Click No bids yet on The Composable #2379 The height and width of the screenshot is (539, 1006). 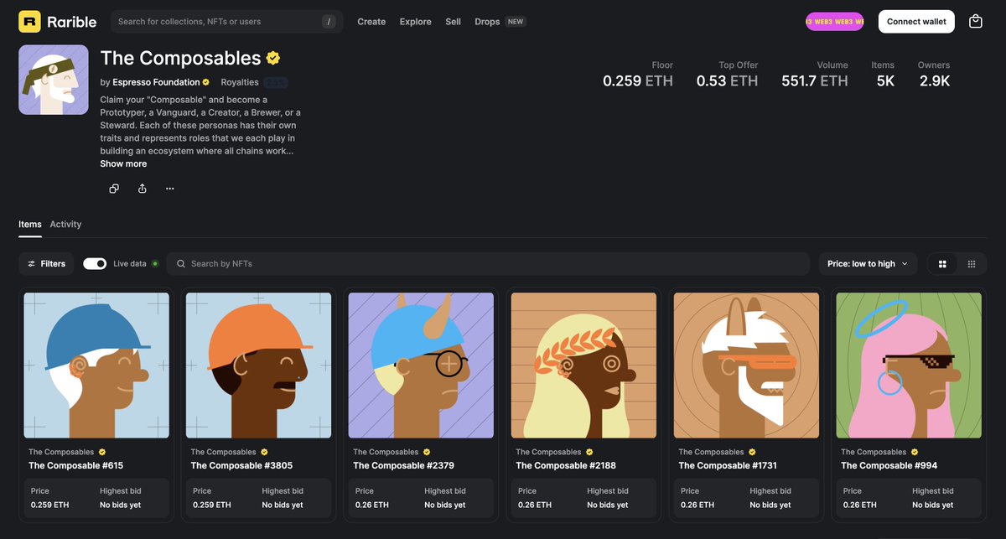(445, 505)
